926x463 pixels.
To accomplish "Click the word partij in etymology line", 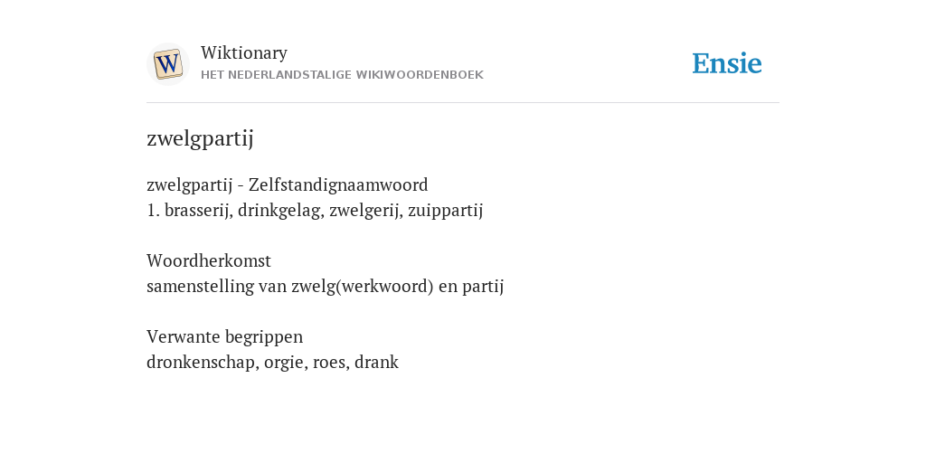I will (x=483, y=287).
